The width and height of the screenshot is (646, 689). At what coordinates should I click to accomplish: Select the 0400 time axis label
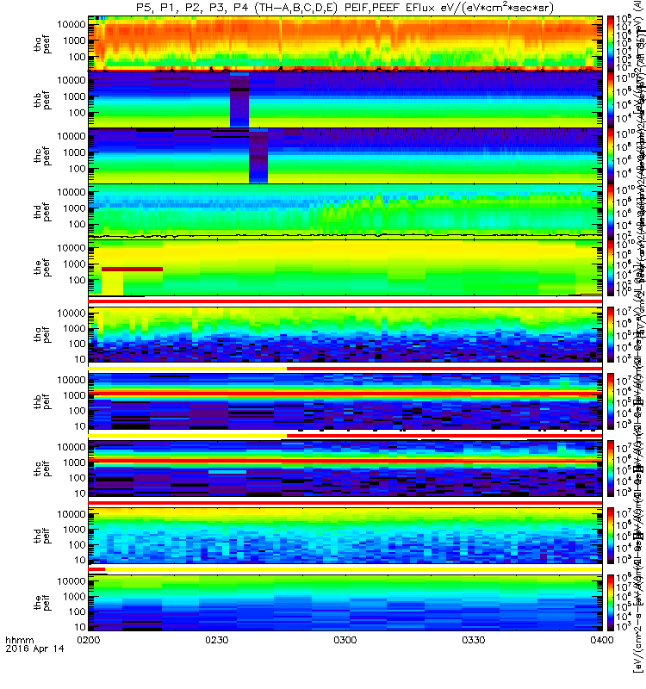click(602, 640)
